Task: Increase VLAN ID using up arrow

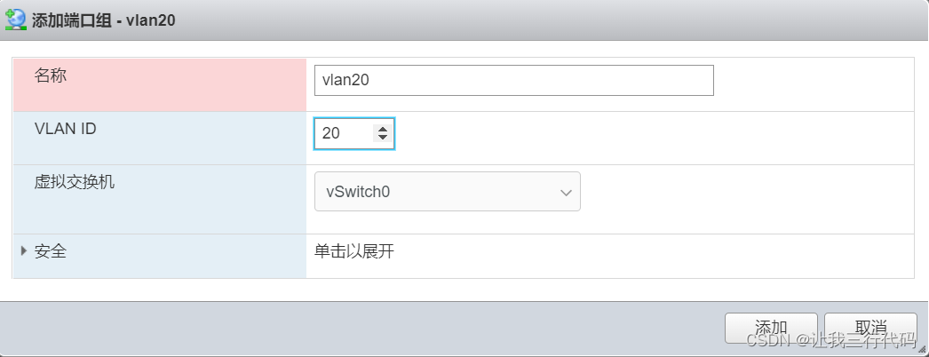Action: point(383,129)
